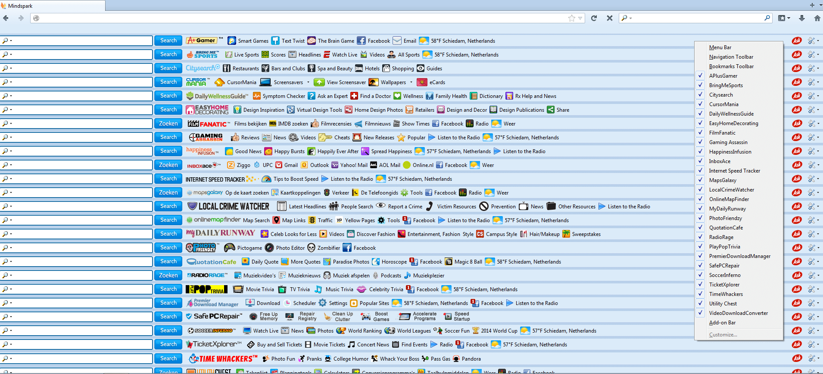
Task: Open Movie Trivia on the PlayPopTrivia toolbar
Action: coord(253,289)
